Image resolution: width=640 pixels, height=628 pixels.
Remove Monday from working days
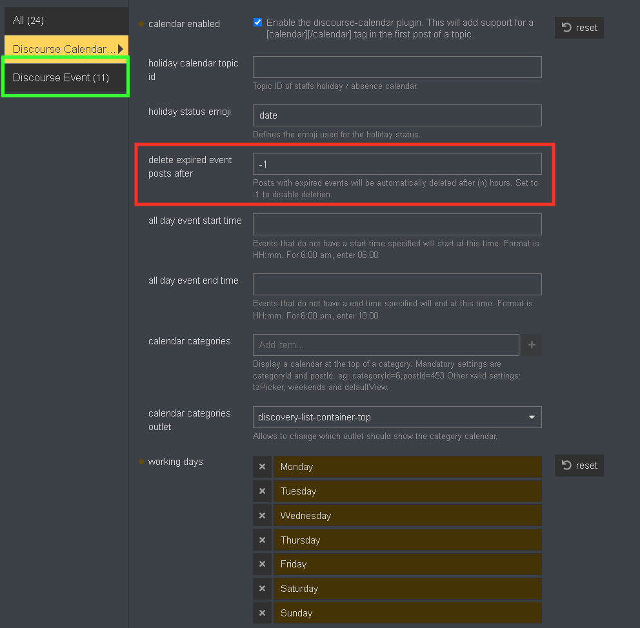point(262,467)
